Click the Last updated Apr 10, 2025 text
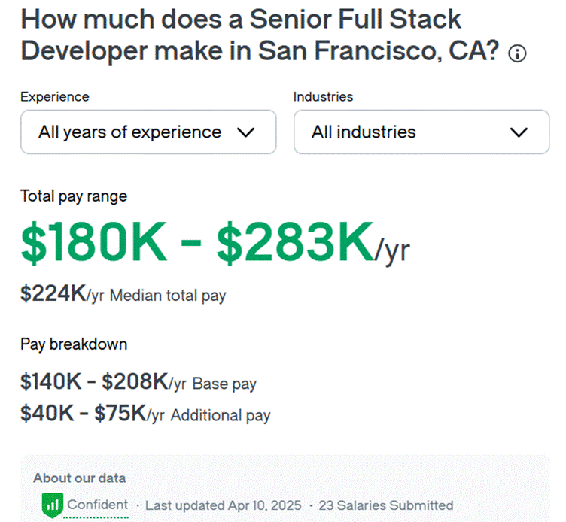The image size is (566, 522). (223, 505)
